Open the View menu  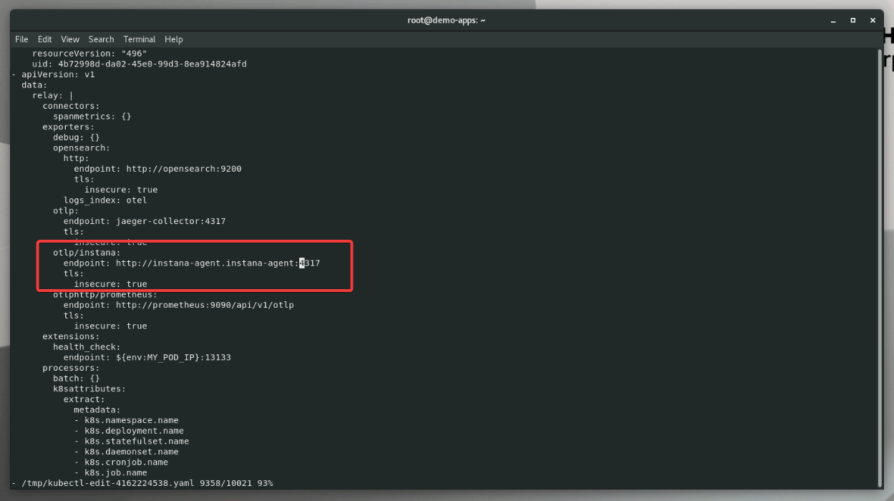click(70, 39)
